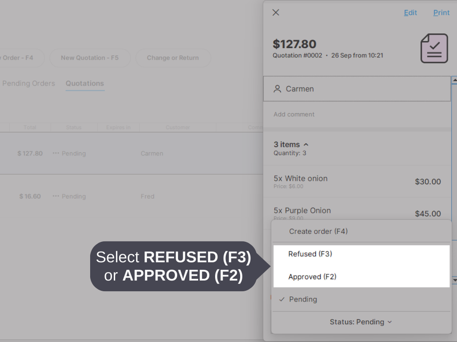Viewport: 457px width, 342px height.
Task: Select the Carmen customer field
Action: pyautogui.click(x=357, y=89)
